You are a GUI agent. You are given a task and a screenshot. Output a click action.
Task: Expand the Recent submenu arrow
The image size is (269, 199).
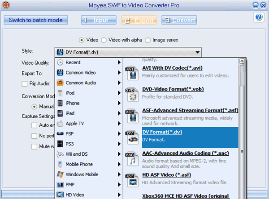(119, 62)
